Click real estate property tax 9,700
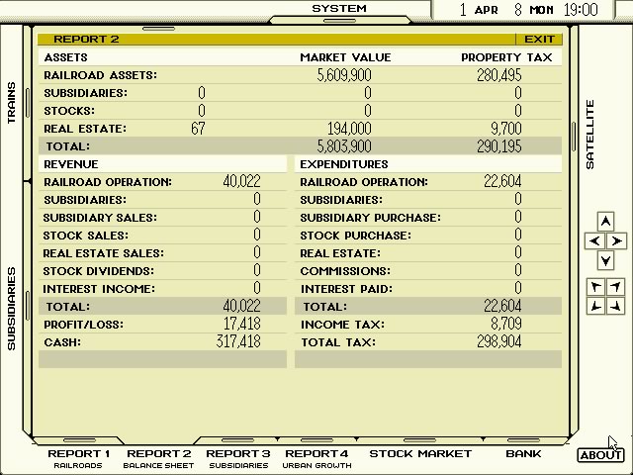 pyautogui.click(x=506, y=129)
